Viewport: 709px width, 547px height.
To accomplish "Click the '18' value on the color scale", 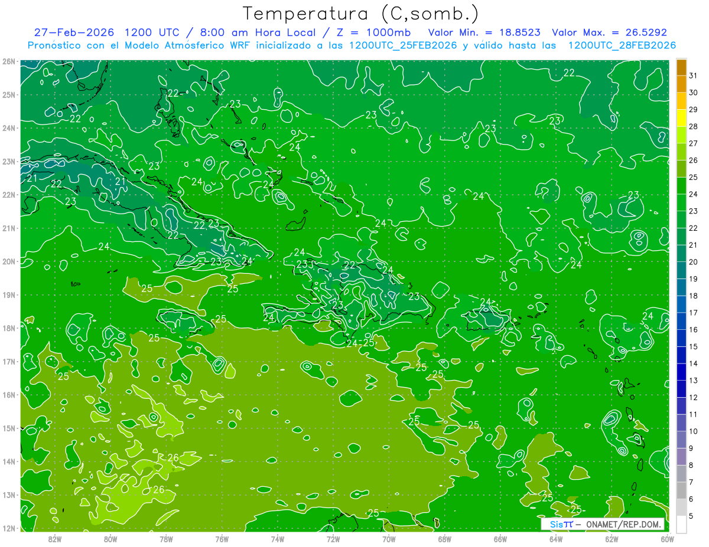I will pos(693,296).
